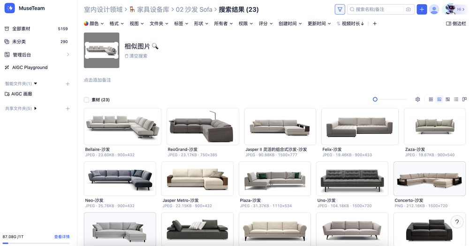The image size is (469, 246).
Task: Click the camera image-search icon
Action: point(408,9)
